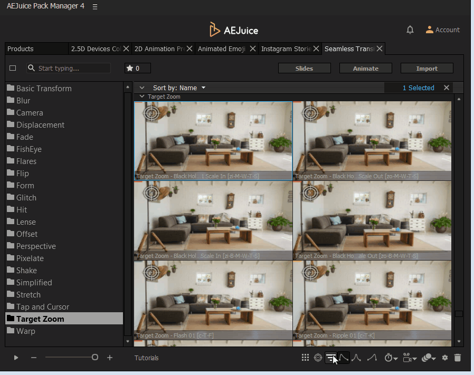Open the Tutorials link
Screen dimensions: 474x375
pos(147,358)
